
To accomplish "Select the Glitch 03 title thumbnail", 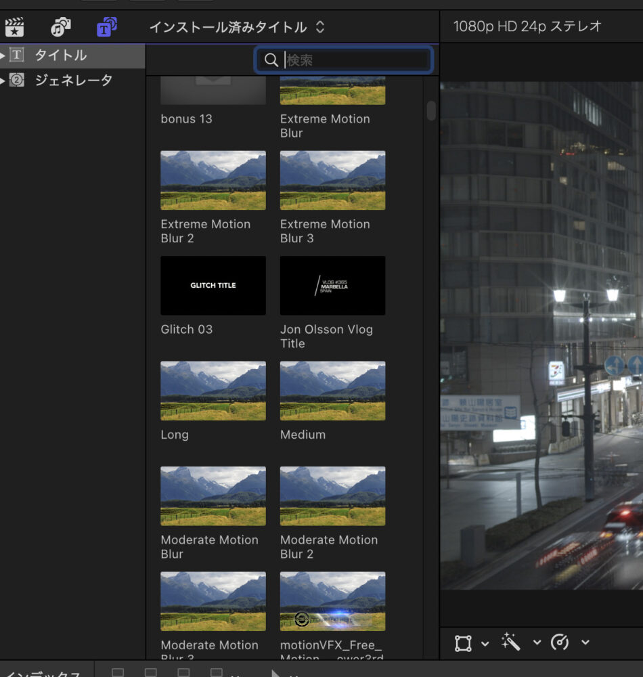I will (x=213, y=286).
